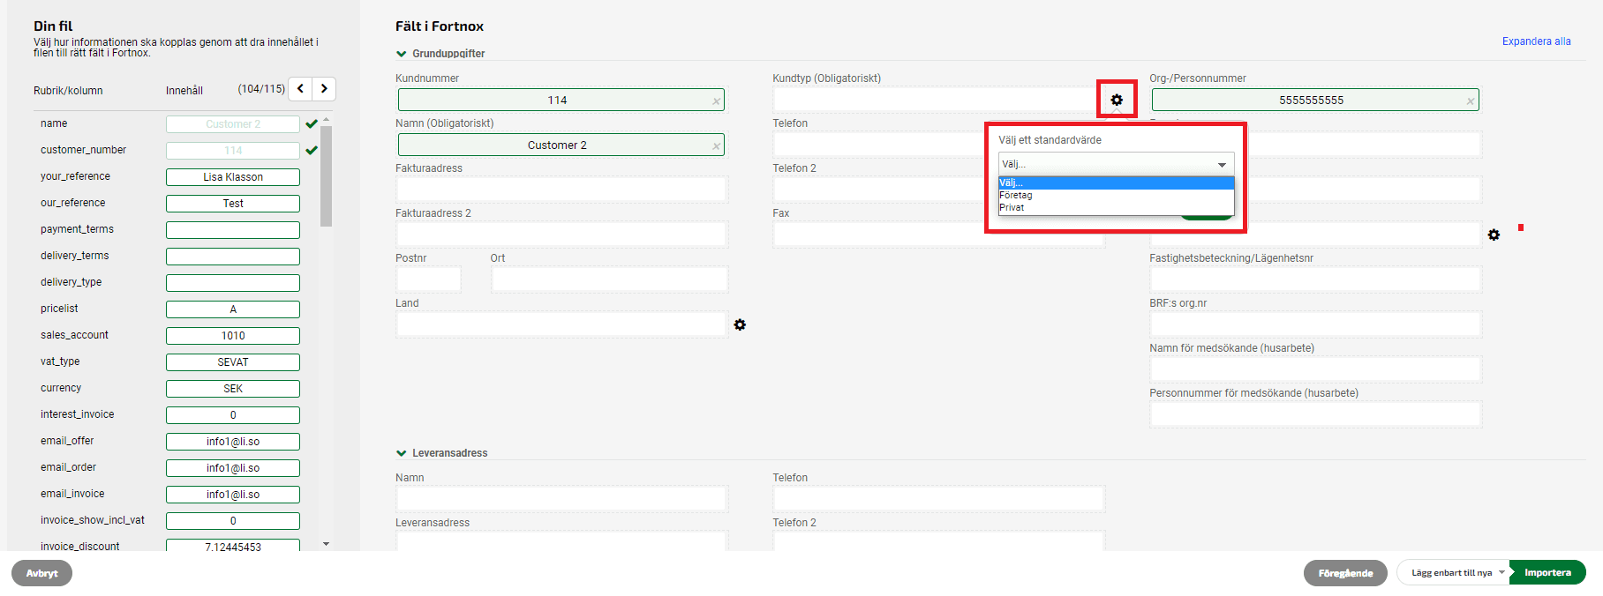This screenshot has width=1603, height=596.
Task: Choose Privat from the default value list
Action: click(x=1116, y=208)
